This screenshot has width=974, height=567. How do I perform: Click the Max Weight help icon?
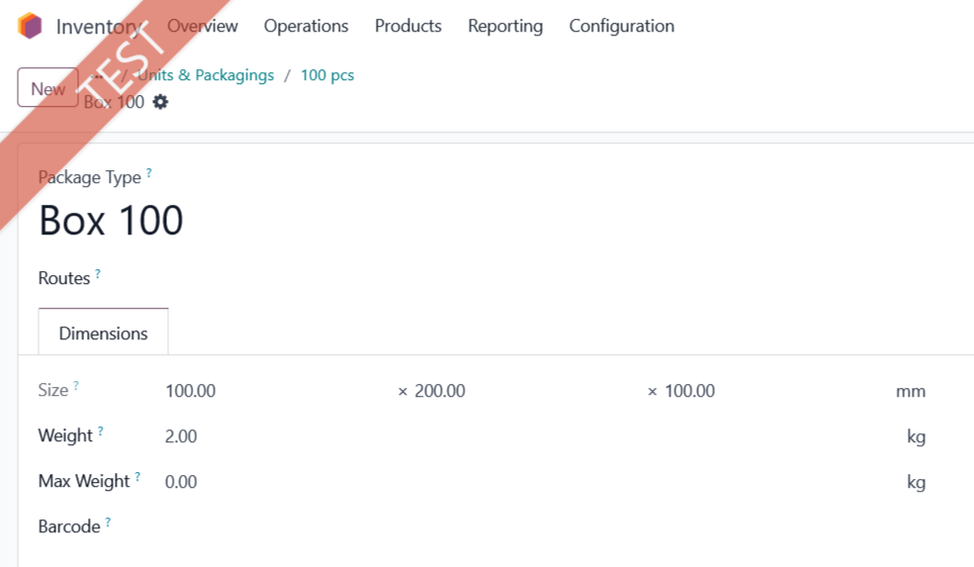(137, 476)
